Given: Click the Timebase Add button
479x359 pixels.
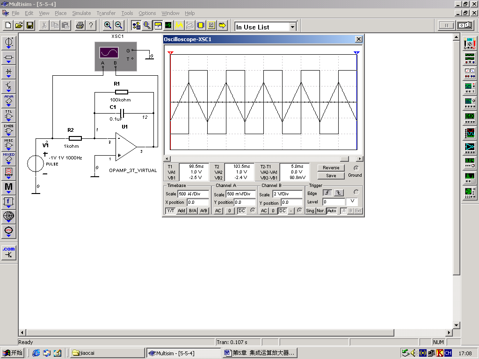Looking at the screenshot, I should coord(181,211).
